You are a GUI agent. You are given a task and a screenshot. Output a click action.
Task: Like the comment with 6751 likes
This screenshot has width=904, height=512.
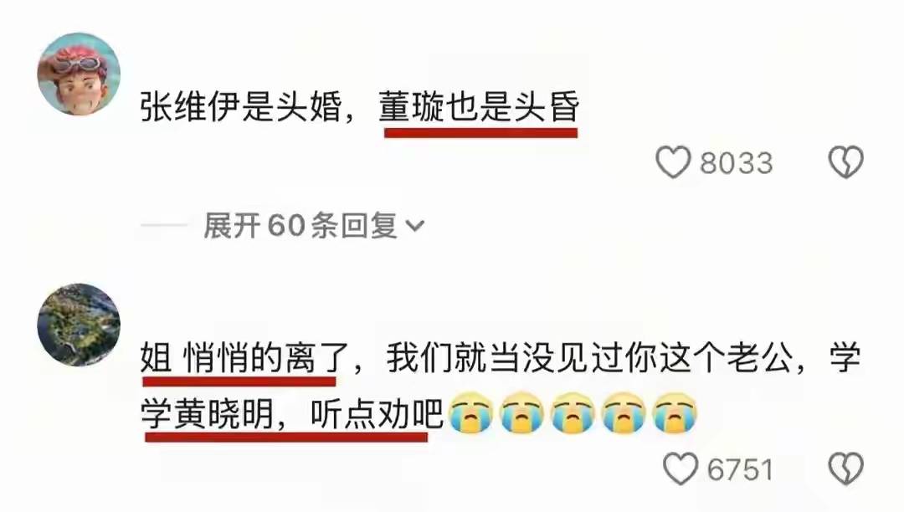(681, 468)
